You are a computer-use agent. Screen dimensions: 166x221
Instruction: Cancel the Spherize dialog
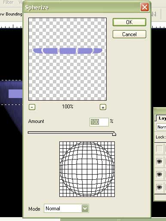click(x=129, y=34)
